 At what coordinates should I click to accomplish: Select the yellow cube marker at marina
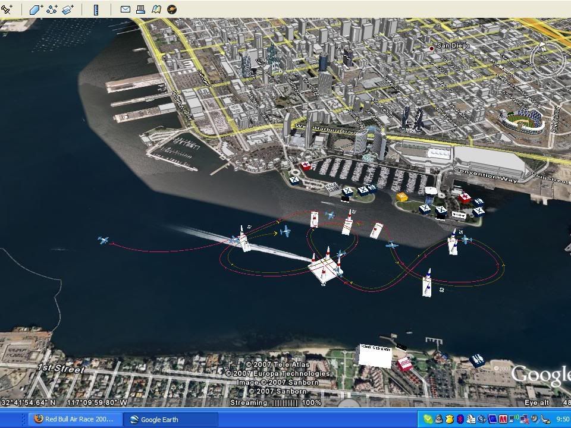(401, 197)
